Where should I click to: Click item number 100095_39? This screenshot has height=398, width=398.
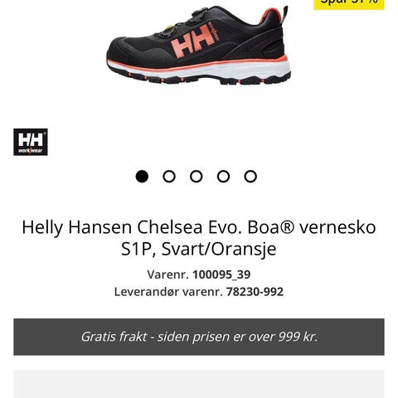[x=221, y=274]
